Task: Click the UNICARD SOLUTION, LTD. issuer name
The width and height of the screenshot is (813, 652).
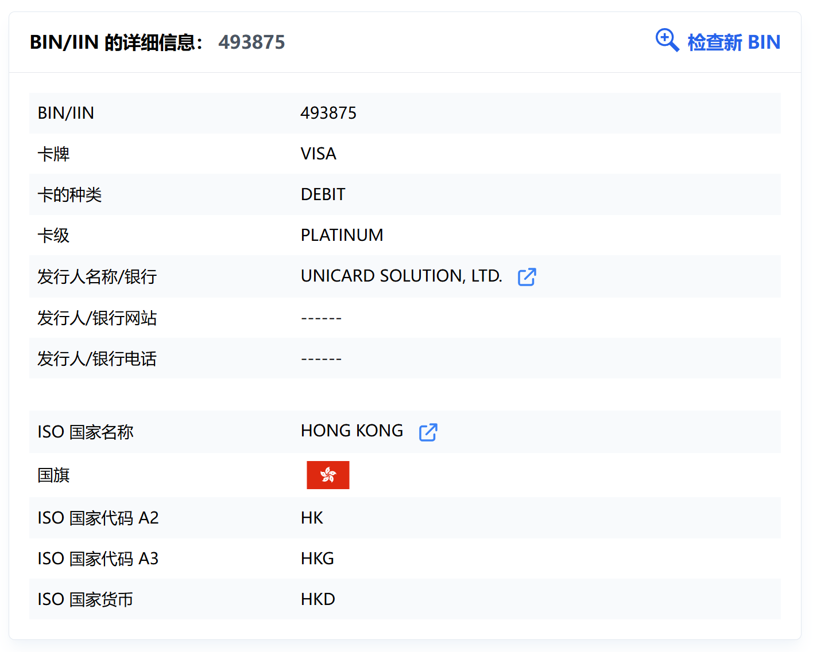Action: 401,276
